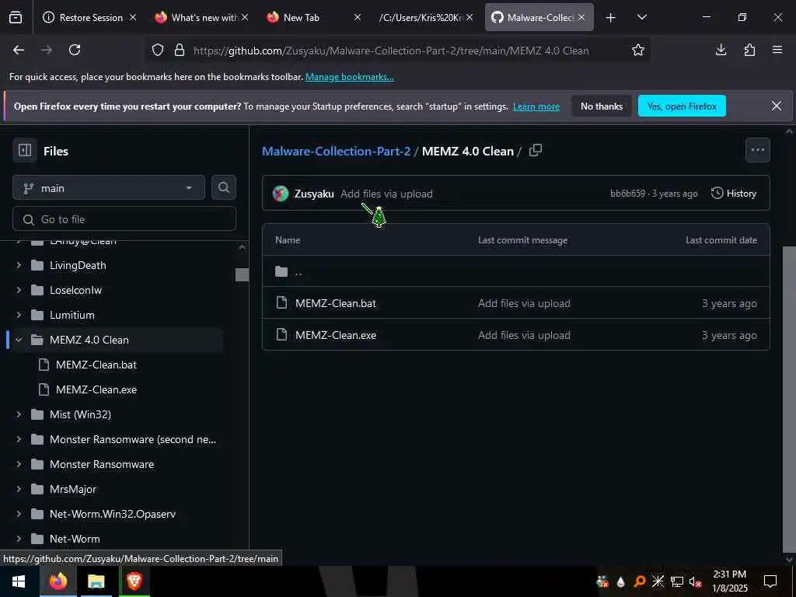Open Brave browser from taskbar
Viewport: 796px width, 597px height.
coord(134,581)
